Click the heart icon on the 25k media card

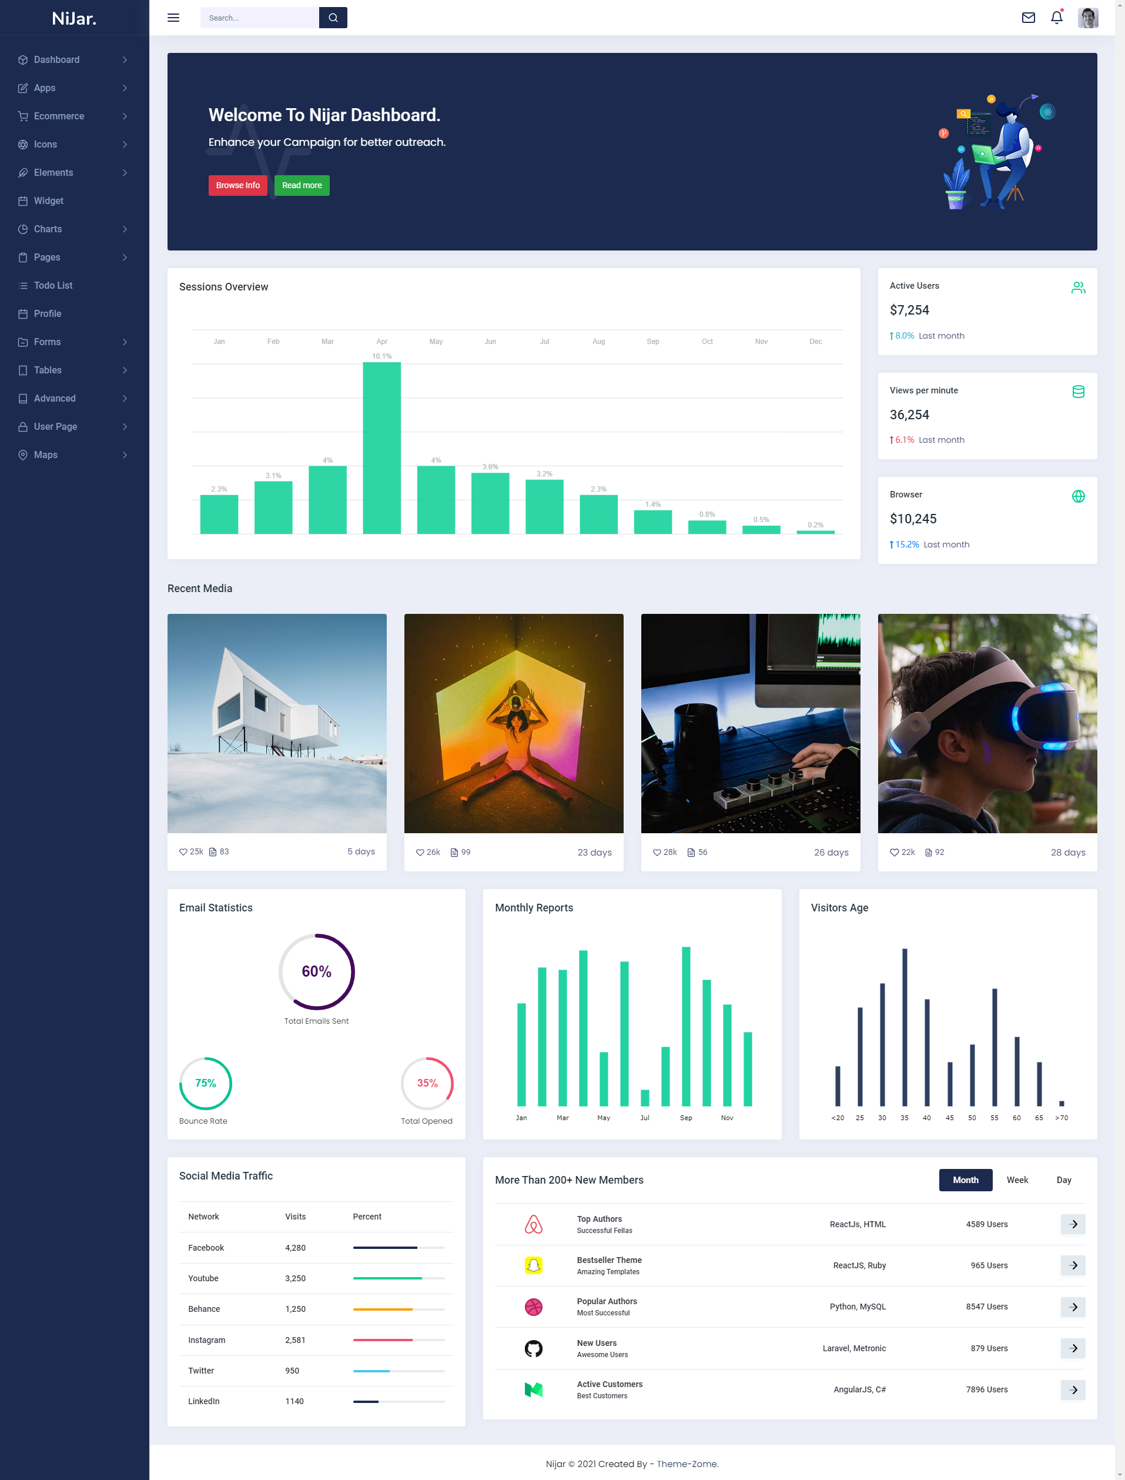pos(183,851)
